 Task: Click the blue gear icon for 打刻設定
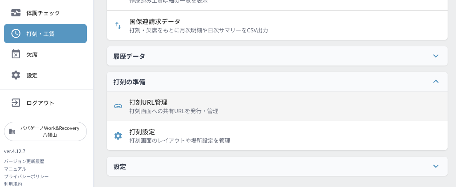(x=118, y=136)
